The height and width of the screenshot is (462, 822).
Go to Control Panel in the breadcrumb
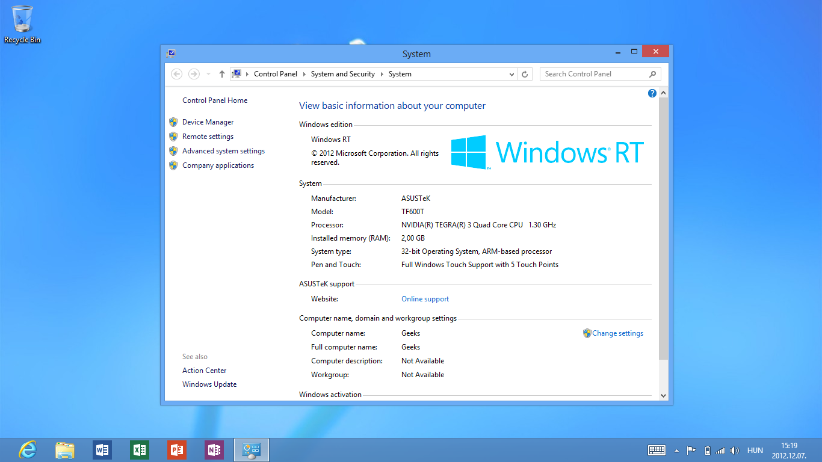275,74
